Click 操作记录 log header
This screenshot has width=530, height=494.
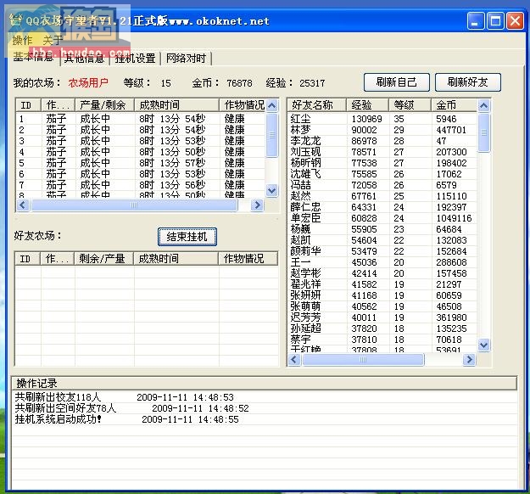[264, 384]
